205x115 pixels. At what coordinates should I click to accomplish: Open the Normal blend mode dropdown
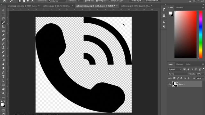pyautogui.click(x=178, y=74)
